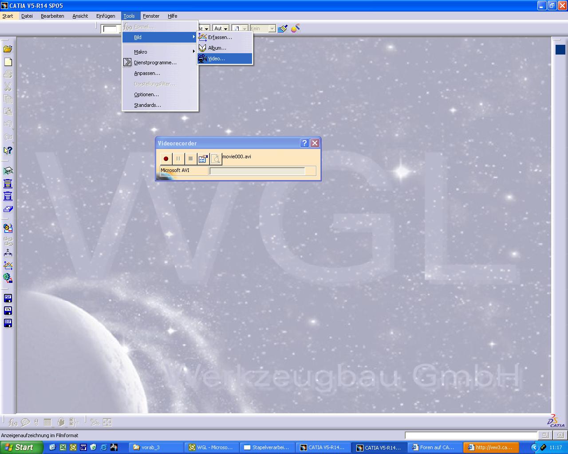Open the Hilfe menu

[173, 16]
